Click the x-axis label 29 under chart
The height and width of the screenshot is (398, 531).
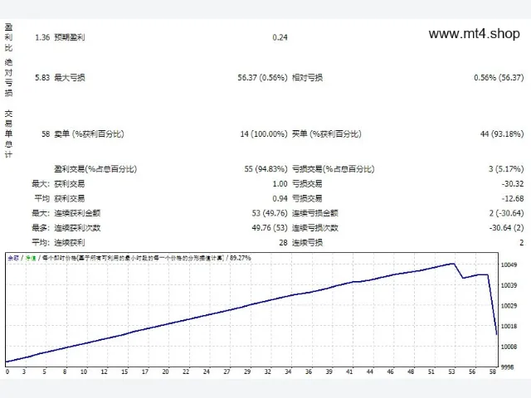(x=247, y=371)
